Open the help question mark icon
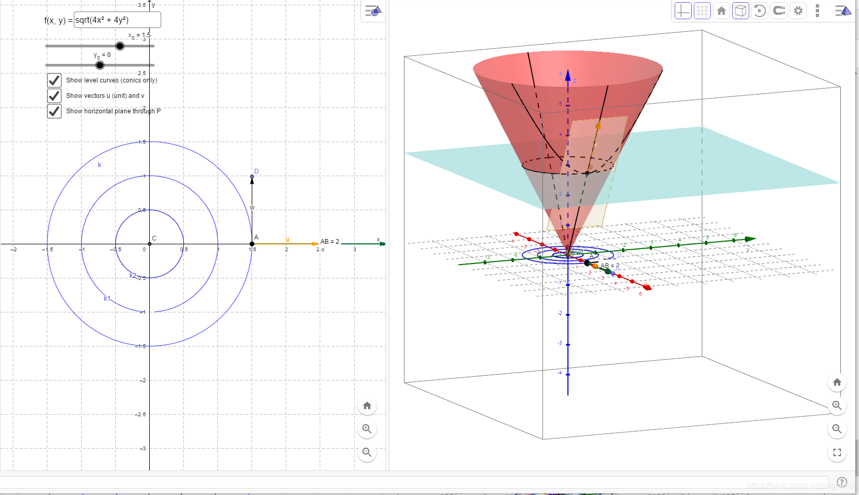Screen dimensions: 859x495 [x=842, y=483]
